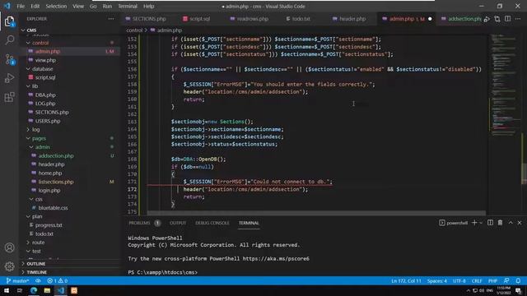Open the Extensions view
This screenshot has width=527, height=296.
point(9,97)
